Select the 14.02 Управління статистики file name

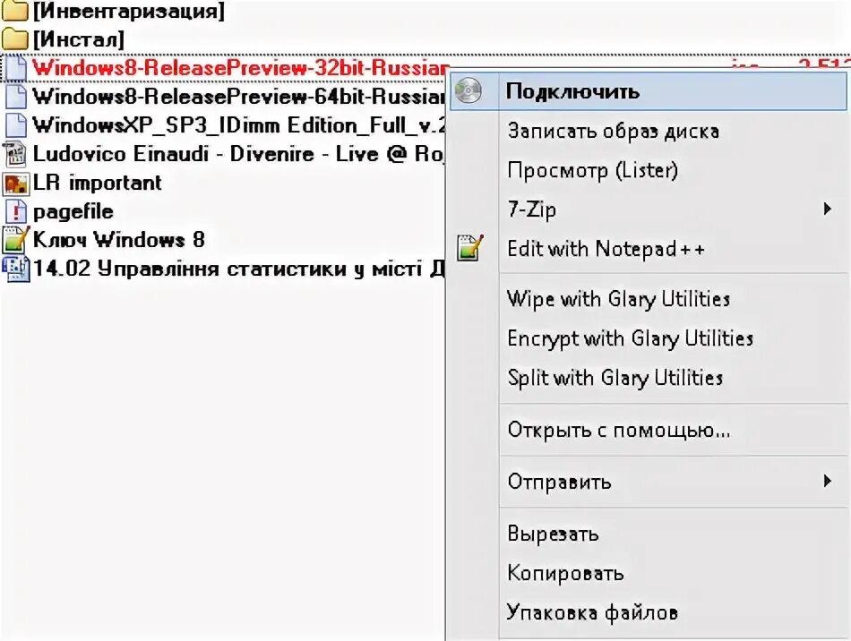[239, 269]
